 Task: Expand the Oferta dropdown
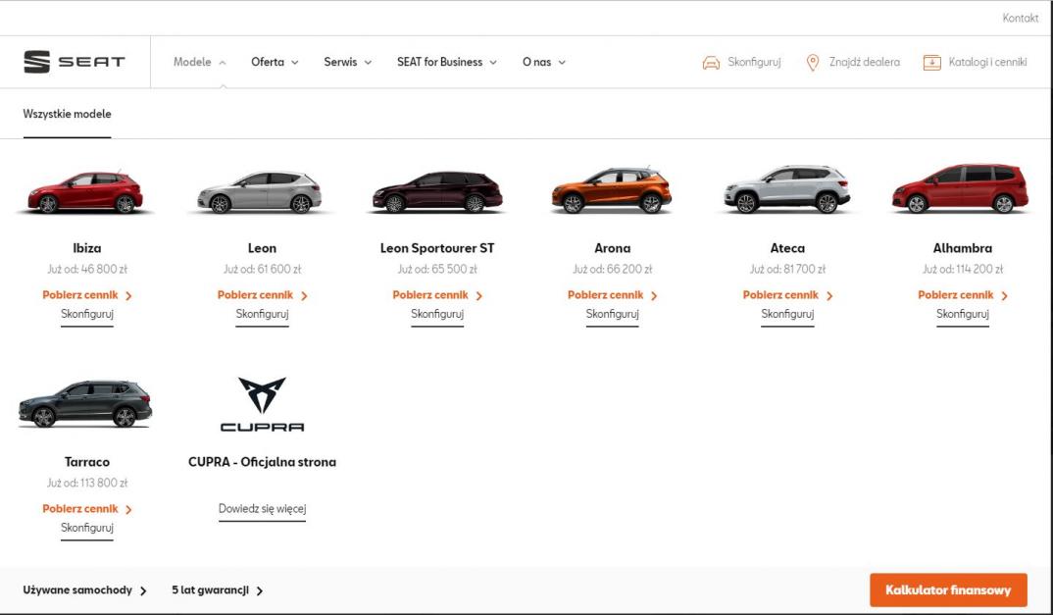click(275, 62)
